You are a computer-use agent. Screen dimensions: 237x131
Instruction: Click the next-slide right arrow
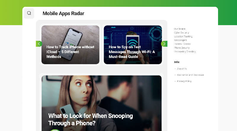(x=164, y=44)
